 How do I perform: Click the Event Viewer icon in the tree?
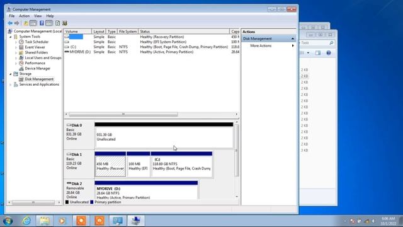coord(21,47)
